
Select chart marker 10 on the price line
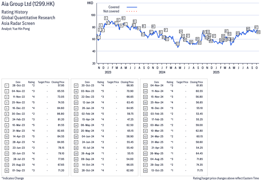(123, 18)
